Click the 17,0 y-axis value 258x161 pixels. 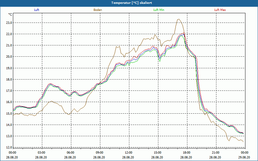(x=9, y=91)
